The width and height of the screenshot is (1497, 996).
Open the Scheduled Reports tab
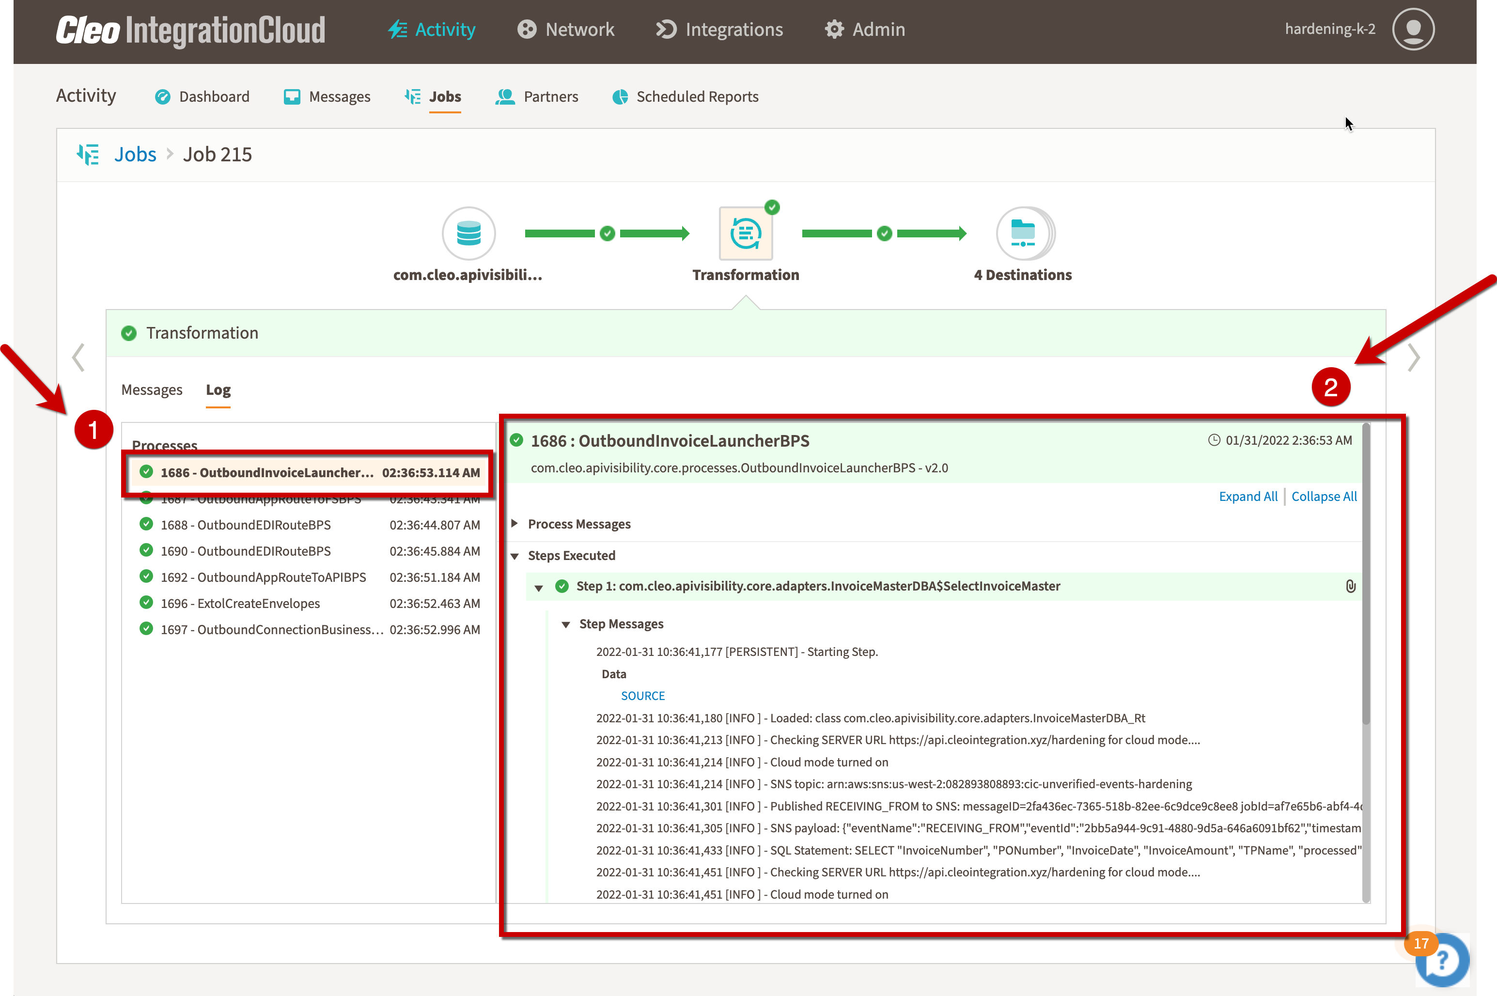pos(686,96)
